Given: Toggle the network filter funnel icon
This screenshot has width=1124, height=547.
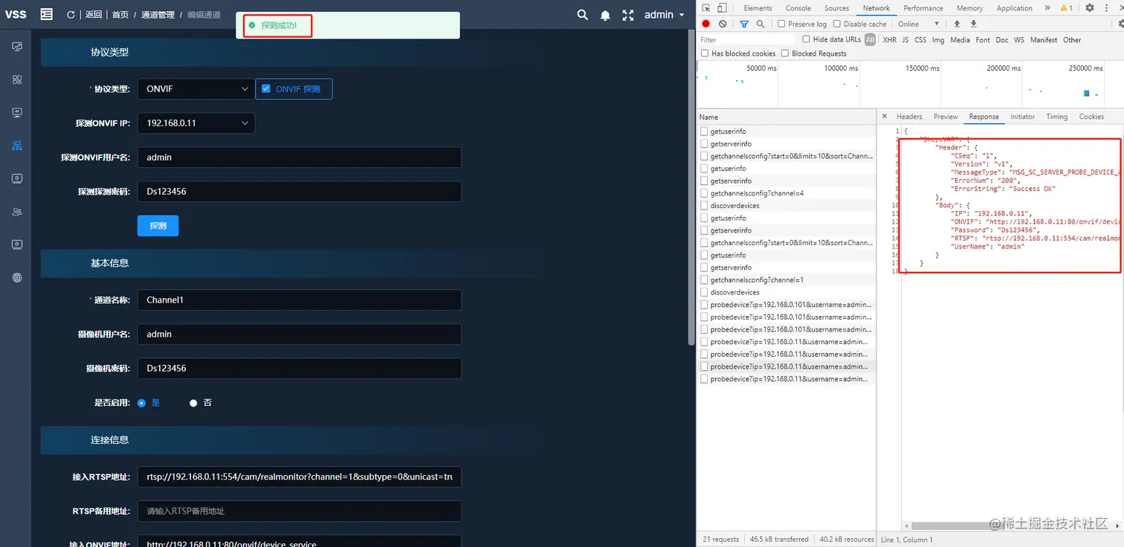Looking at the screenshot, I should 744,24.
